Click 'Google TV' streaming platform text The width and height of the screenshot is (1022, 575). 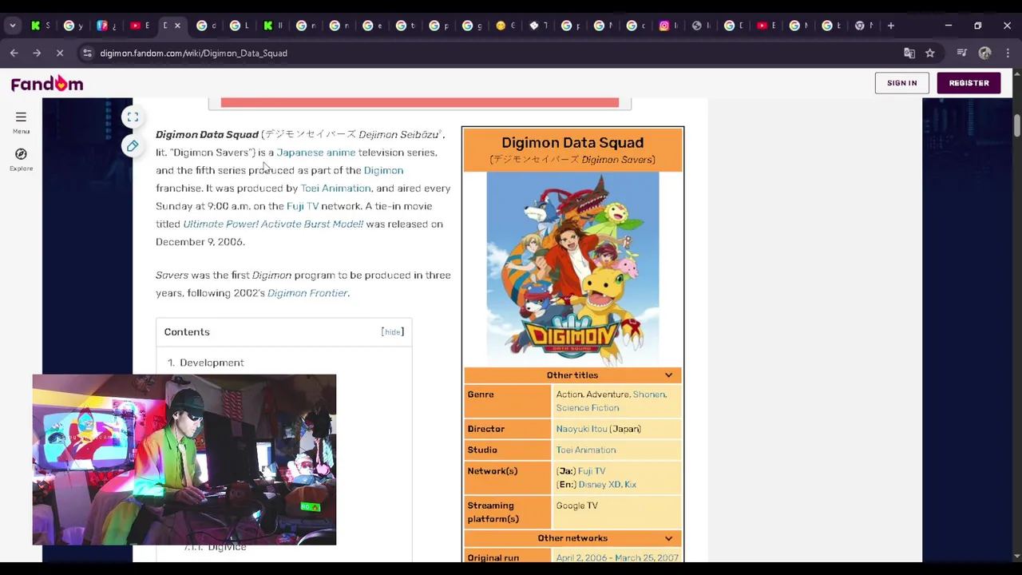[576, 506]
